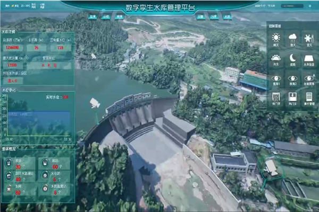The image size is (319, 212).
Task: Toggle night (夜晚) moon mode
Action: 292,58
